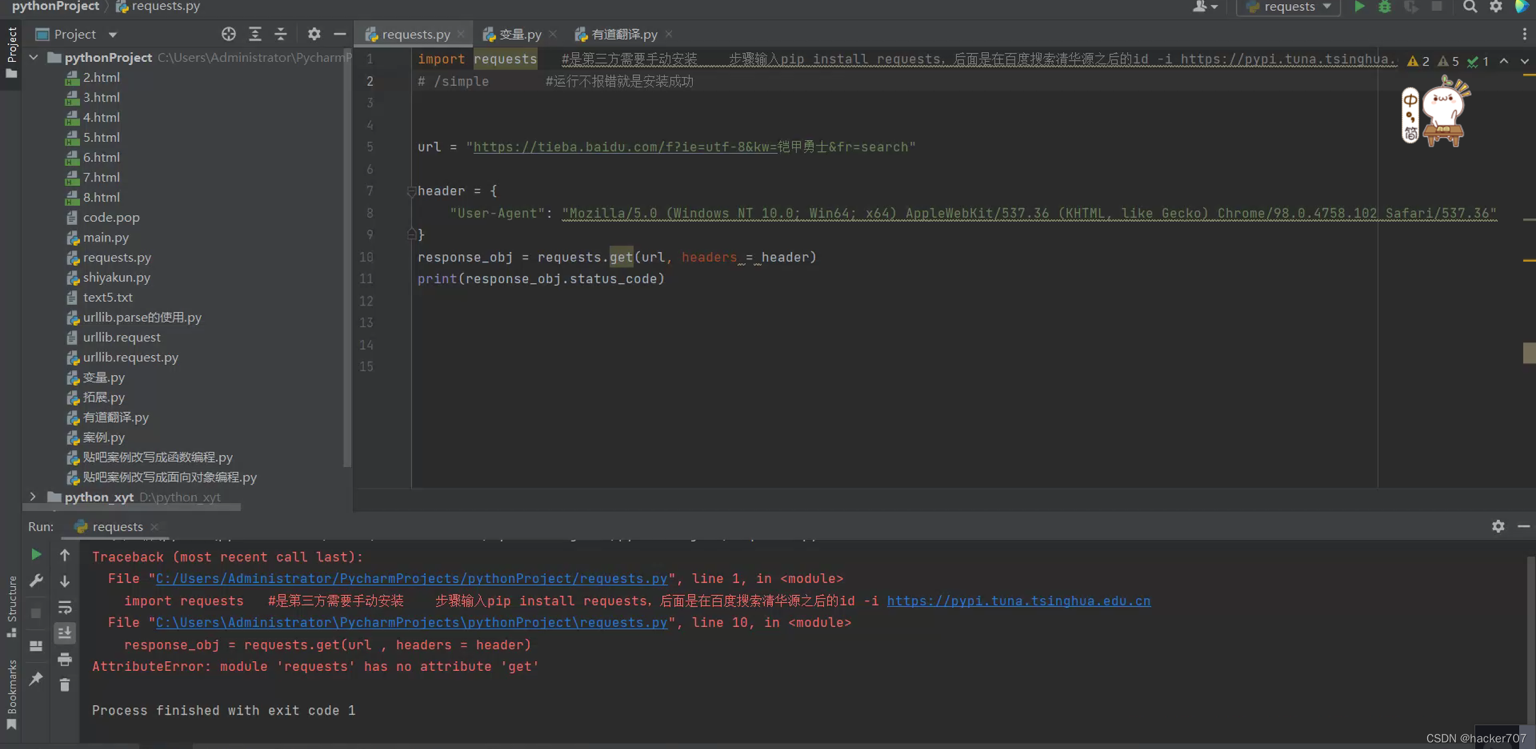
Task: Click the Print icon in Run panel
Action: click(64, 659)
